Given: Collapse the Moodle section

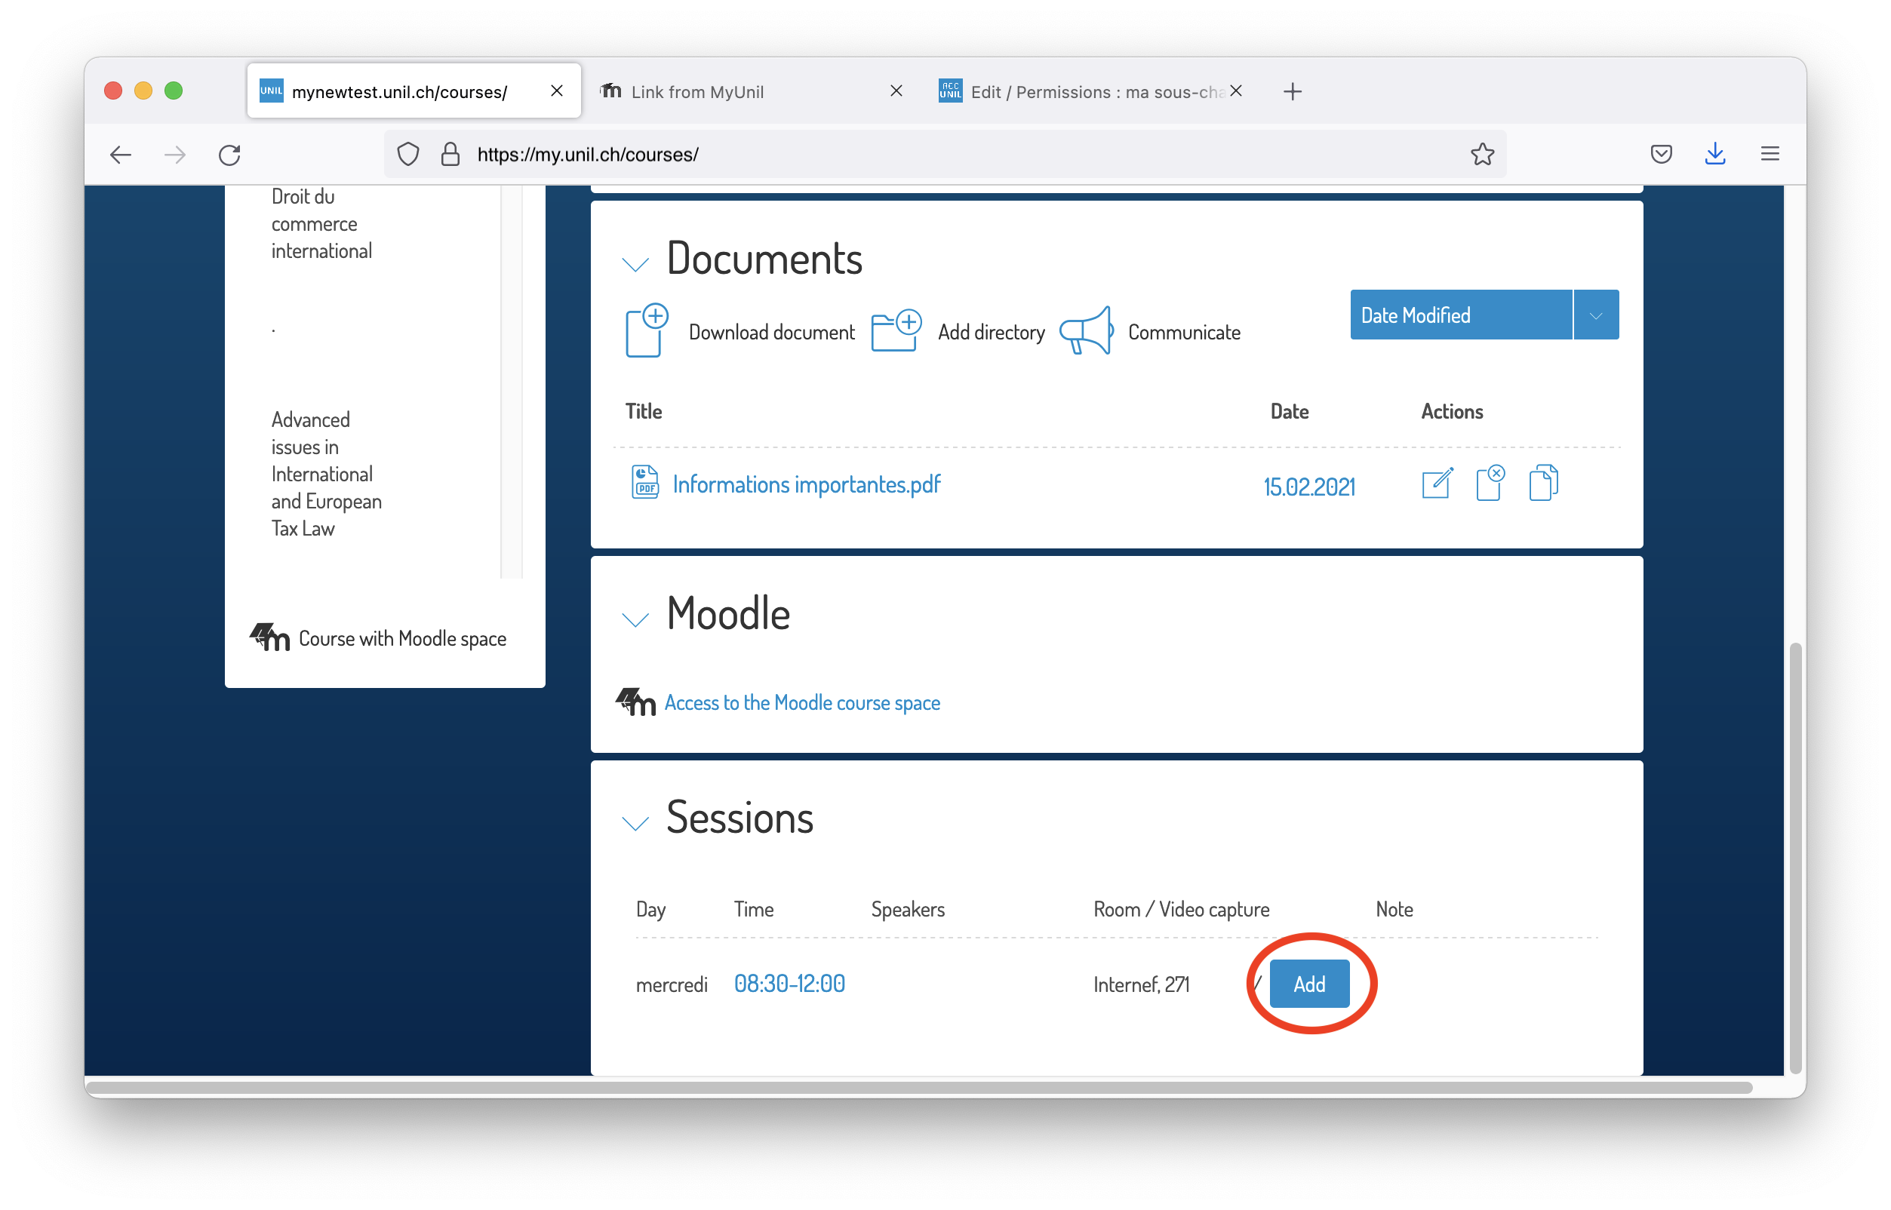Looking at the screenshot, I should pyautogui.click(x=635, y=620).
